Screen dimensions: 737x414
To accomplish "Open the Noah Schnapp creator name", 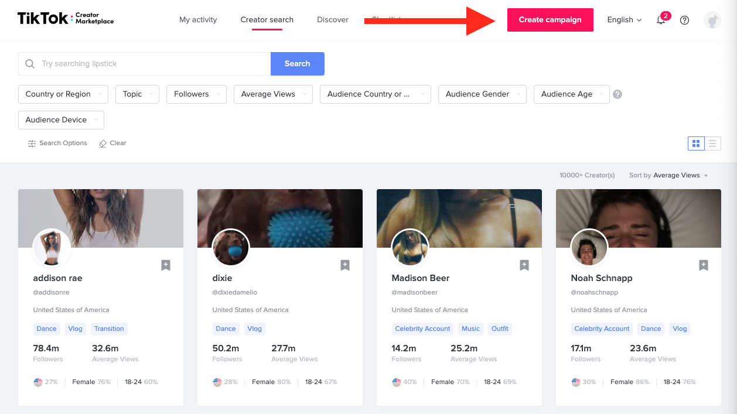I will click(x=602, y=278).
